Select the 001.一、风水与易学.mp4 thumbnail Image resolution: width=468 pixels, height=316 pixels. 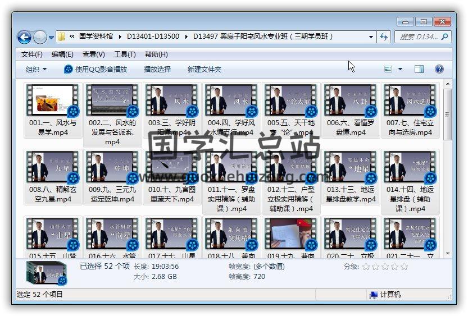coord(53,100)
